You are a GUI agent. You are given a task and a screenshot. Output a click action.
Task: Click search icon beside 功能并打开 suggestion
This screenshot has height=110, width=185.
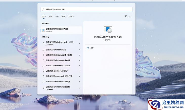click(43, 76)
